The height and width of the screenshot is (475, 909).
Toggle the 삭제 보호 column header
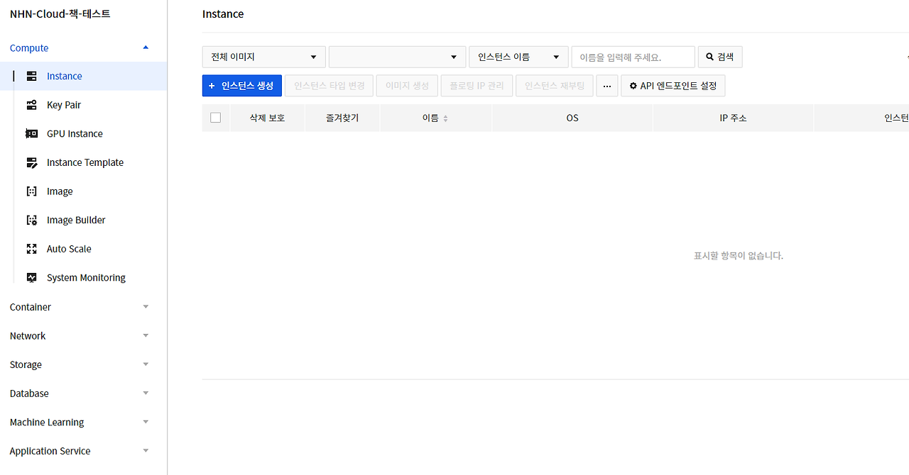tap(267, 118)
